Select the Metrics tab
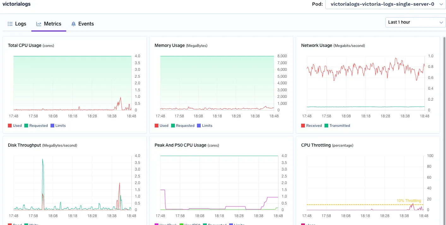The height and width of the screenshot is (225, 446). 49,24
